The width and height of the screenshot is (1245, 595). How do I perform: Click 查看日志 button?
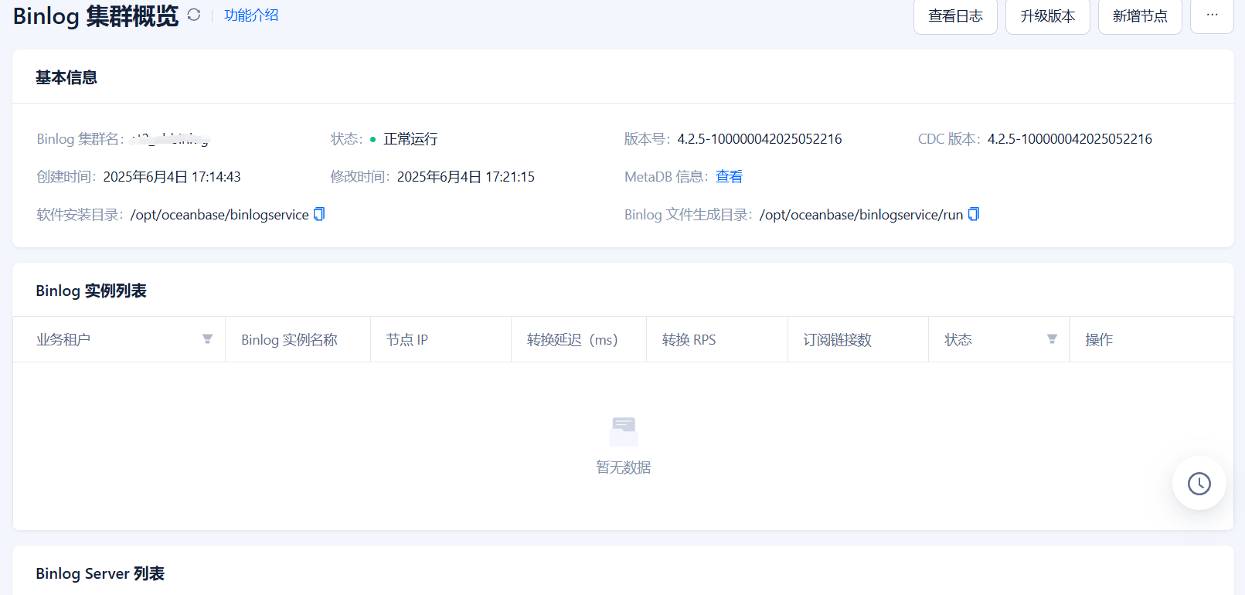pos(955,16)
